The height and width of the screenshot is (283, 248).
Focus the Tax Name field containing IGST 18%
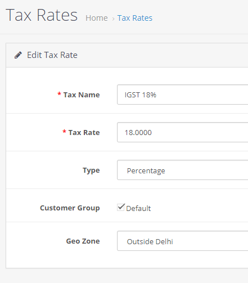click(183, 95)
